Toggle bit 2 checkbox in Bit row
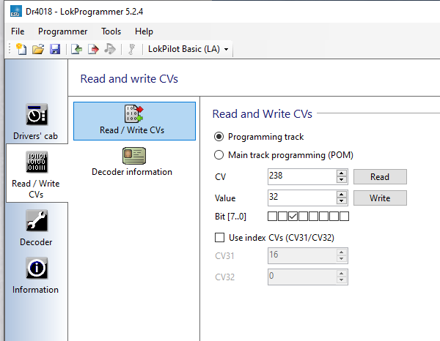The height and width of the screenshot is (341, 440). [x=323, y=216]
